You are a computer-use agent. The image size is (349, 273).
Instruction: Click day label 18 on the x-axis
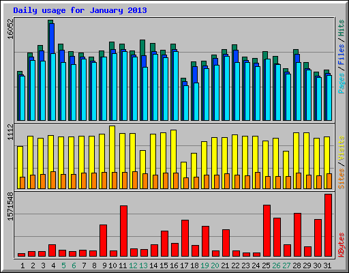click(x=194, y=265)
